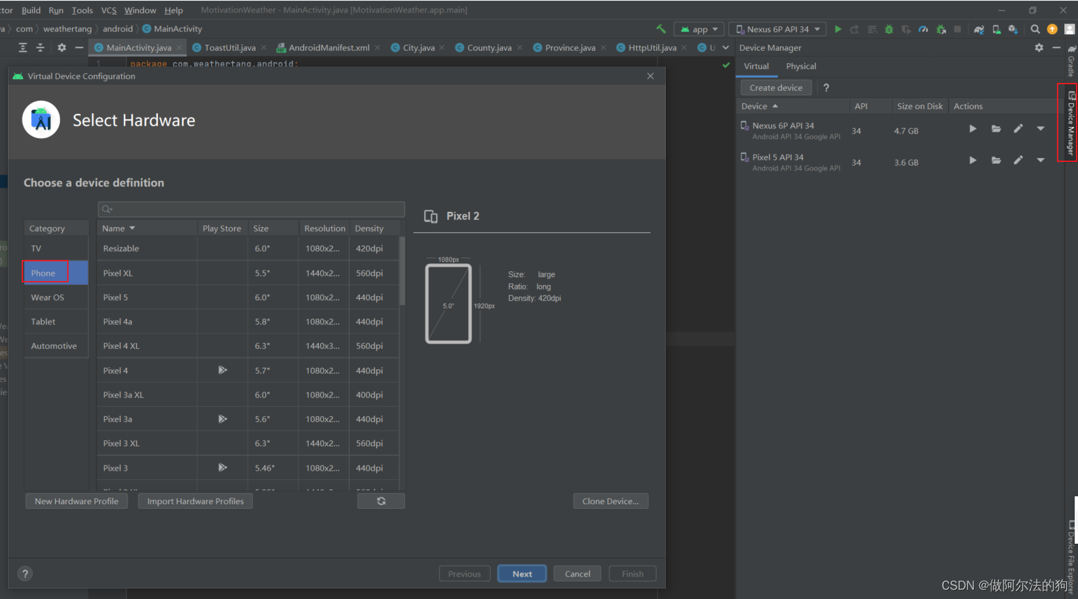The width and height of the screenshot is (1078, 599).
Task: Switch to Province.java editor tab
Action: coord(570,47)
